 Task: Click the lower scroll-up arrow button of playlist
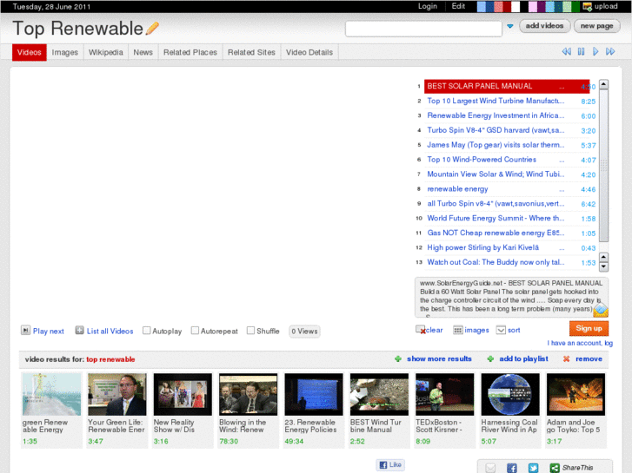coord(603,257)
